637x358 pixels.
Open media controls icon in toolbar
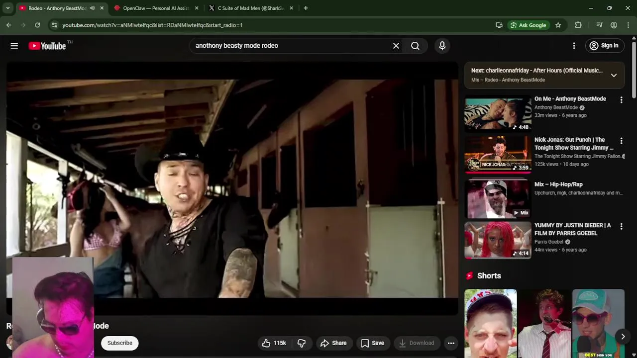[599, 25]
